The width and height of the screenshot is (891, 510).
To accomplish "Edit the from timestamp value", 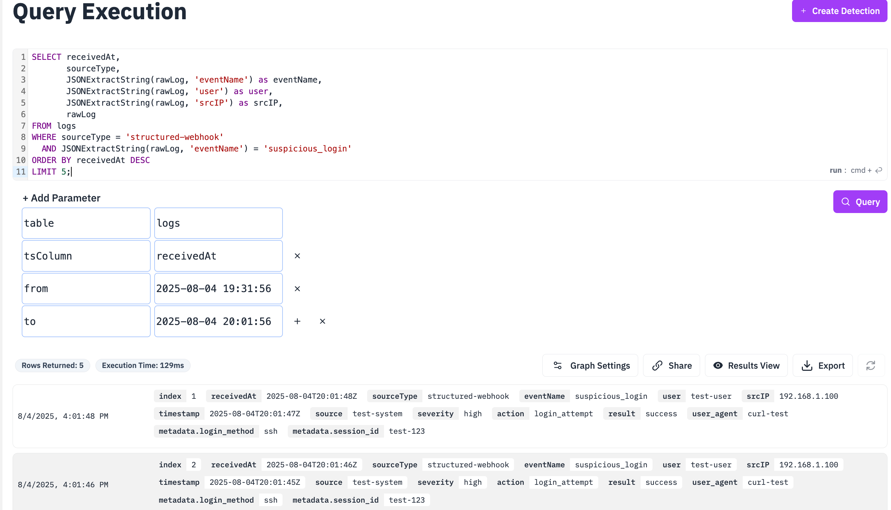I will click(x=218, y=289).
